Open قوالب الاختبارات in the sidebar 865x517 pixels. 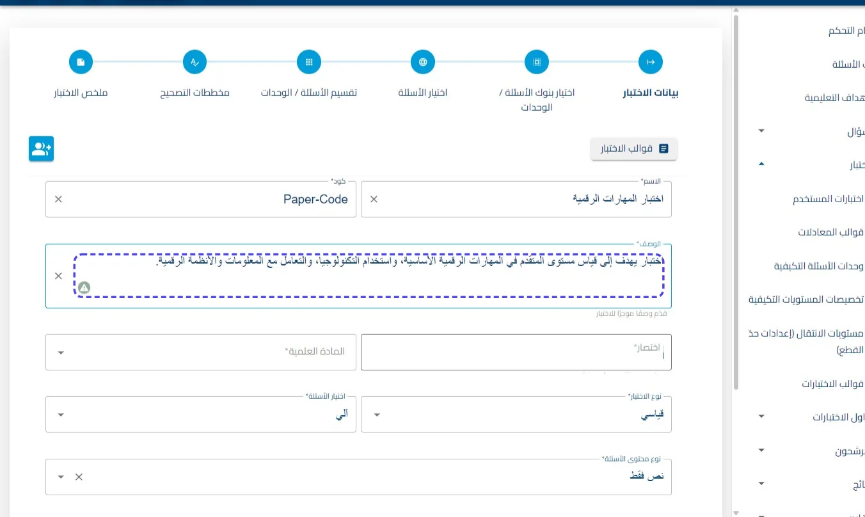(x=834, y=384)
